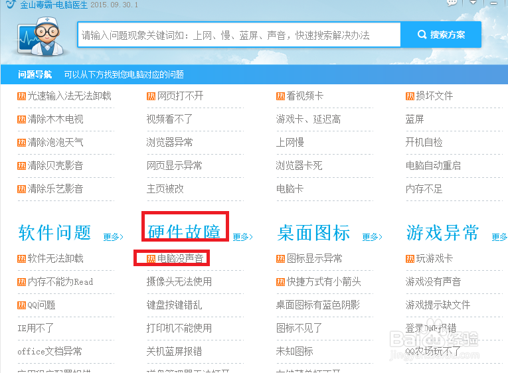This screenshot has width=508, height=373.
Task: Open the 桌面图标 category heading
Action: click(313, 233)
